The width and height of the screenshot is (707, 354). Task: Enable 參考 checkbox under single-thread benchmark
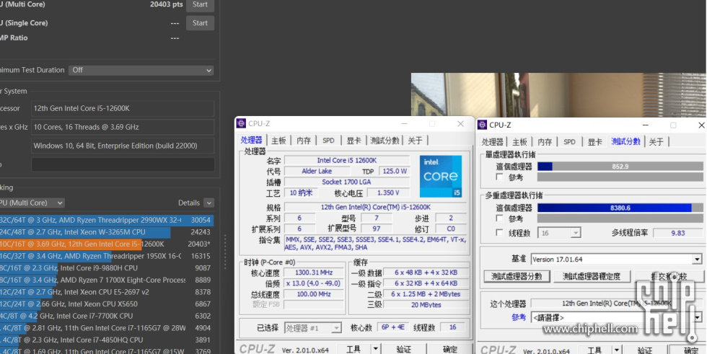499,177
